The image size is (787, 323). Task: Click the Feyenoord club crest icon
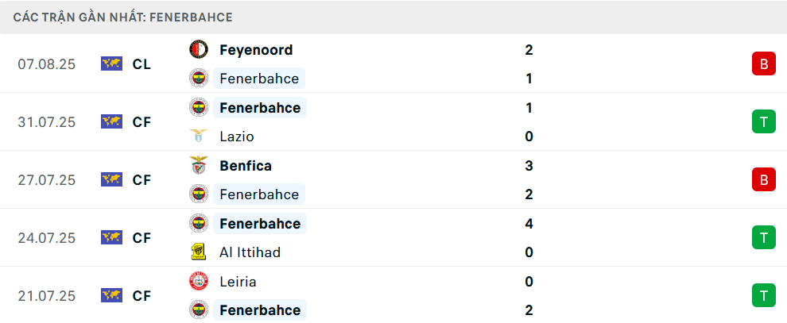coord(199,50)
